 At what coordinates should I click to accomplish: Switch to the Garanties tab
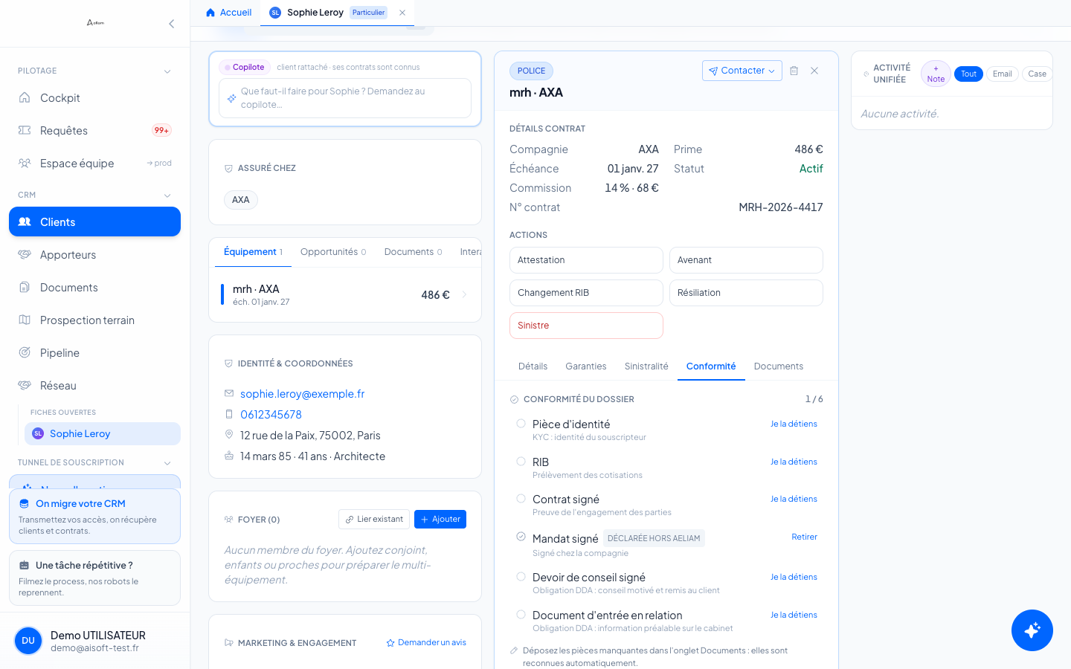point(585,366)
